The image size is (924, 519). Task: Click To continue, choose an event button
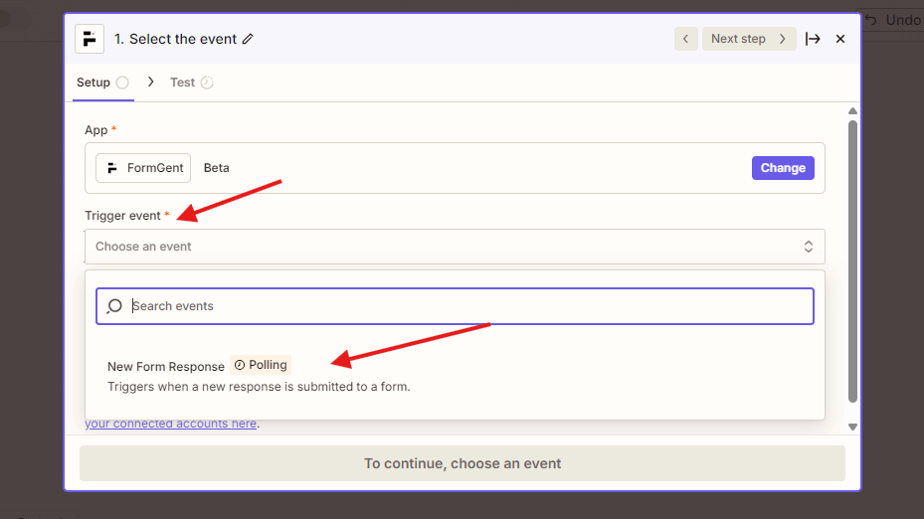(x=462, y=463)
